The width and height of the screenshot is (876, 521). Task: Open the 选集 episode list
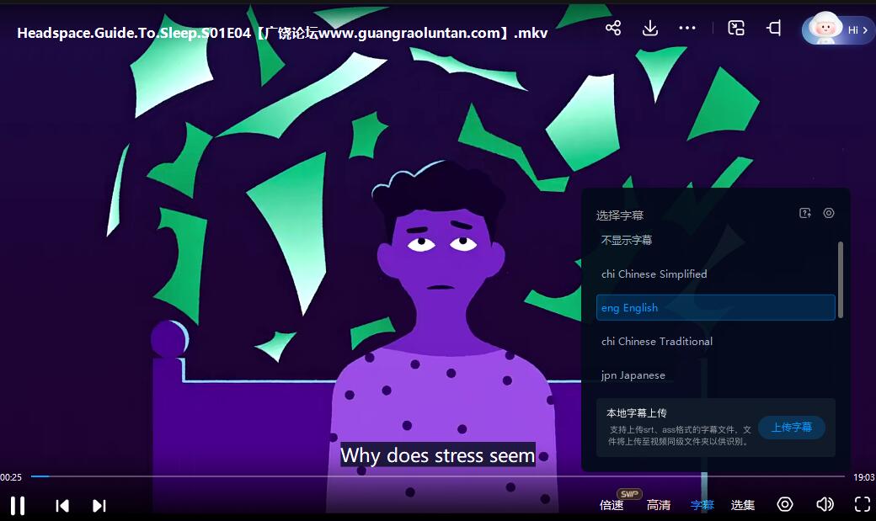point(742,505)
